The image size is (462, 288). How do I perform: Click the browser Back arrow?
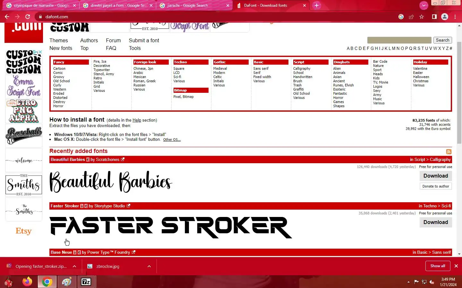point(7,17)
